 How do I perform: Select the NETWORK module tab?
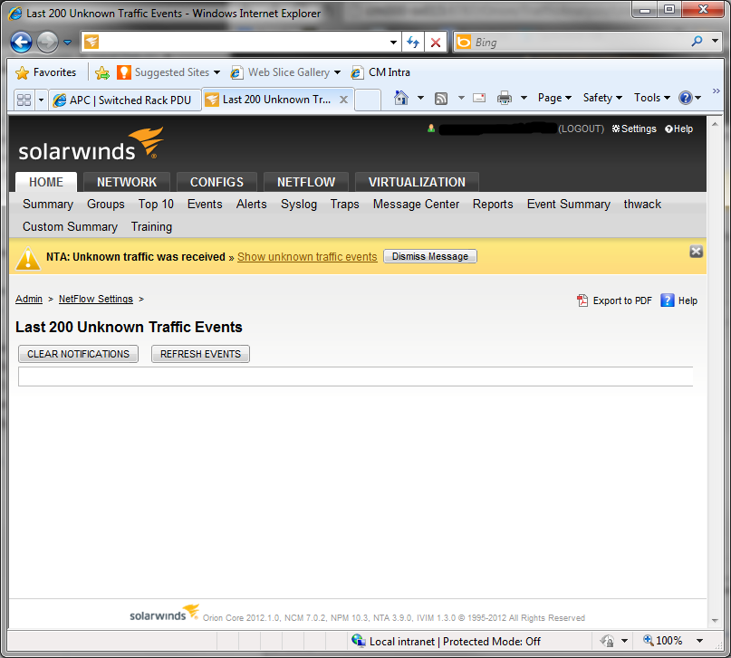pyautogui.click(x=127, y=182)
